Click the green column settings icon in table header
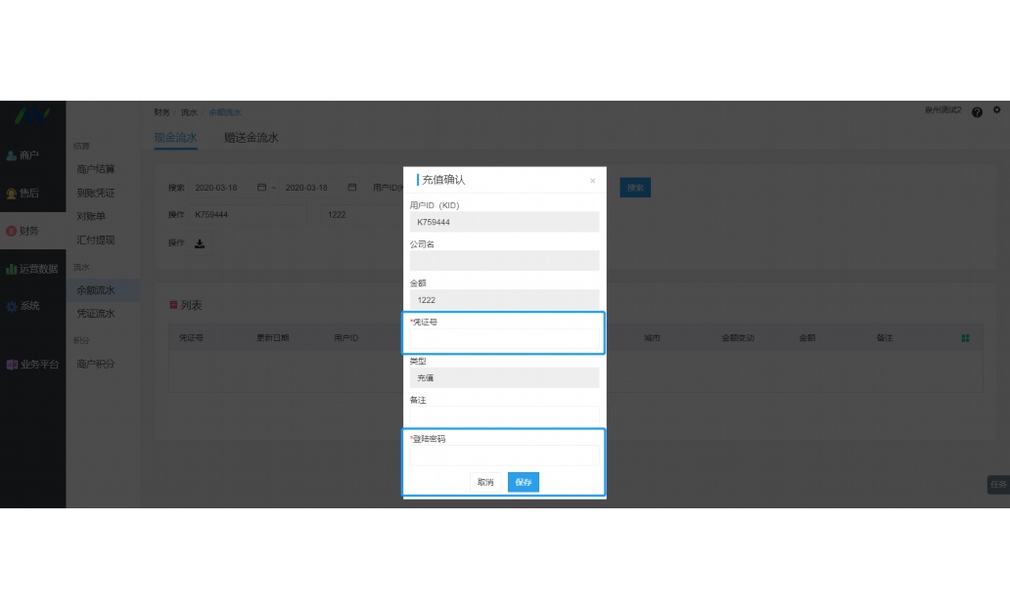This screenshot has height=609, width=1010. [967, 336]
